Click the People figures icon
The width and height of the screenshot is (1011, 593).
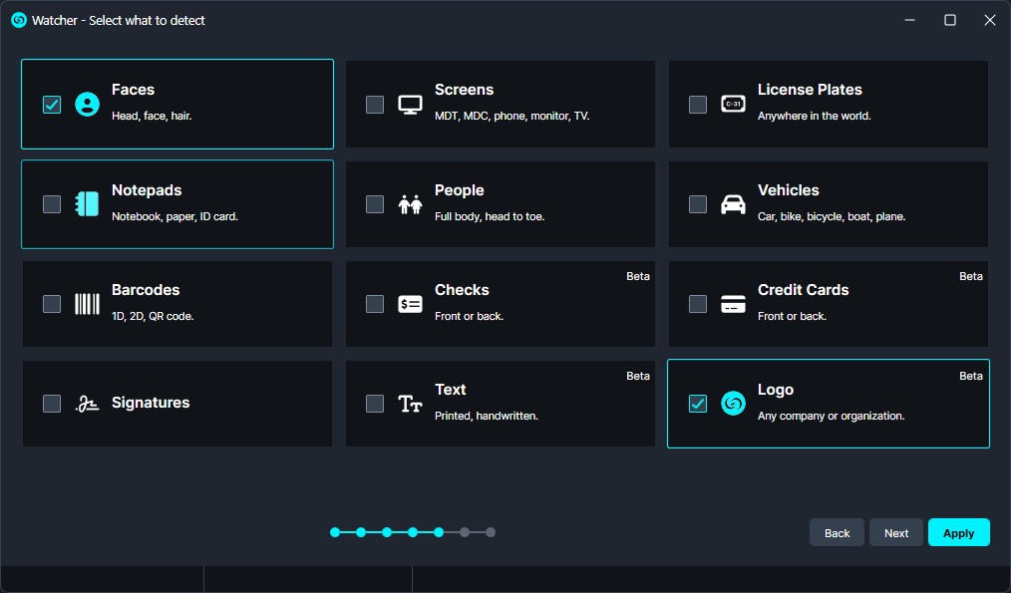(410, 204)
